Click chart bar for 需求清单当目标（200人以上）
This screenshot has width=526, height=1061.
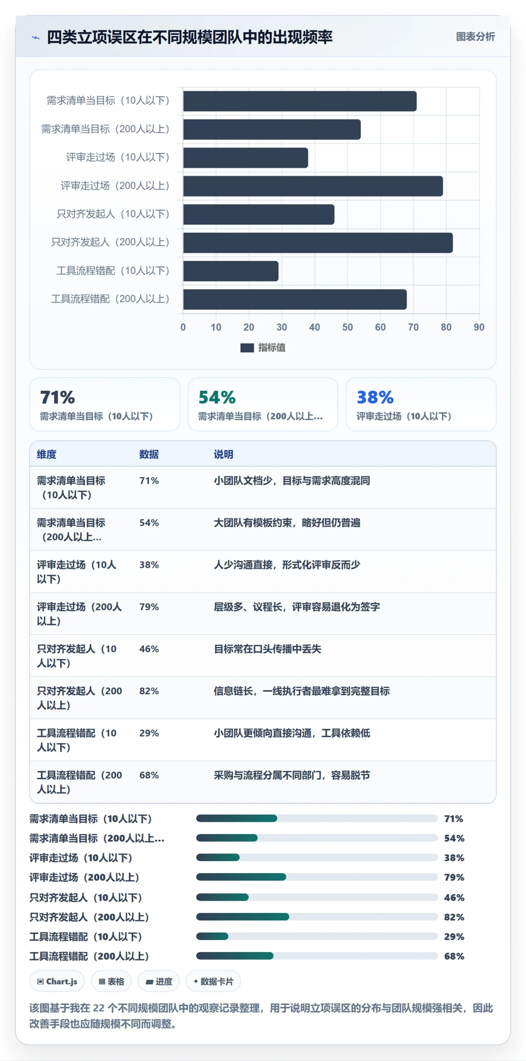pos(272,129)
